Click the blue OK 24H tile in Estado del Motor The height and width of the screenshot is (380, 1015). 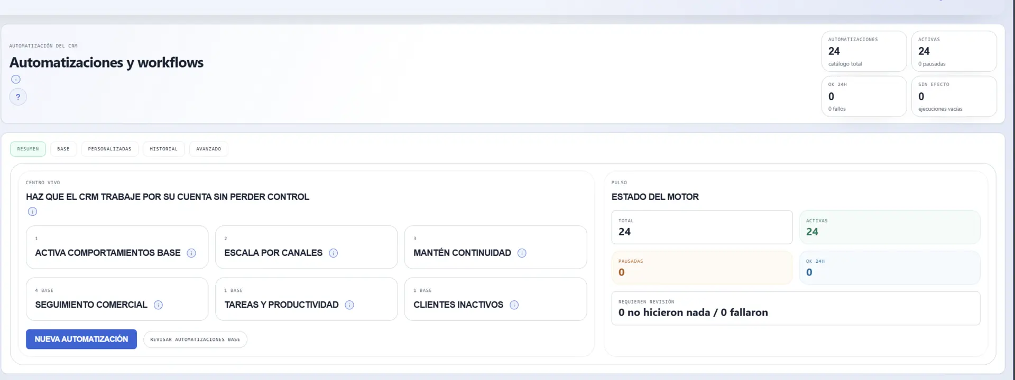tap(890, 268)
